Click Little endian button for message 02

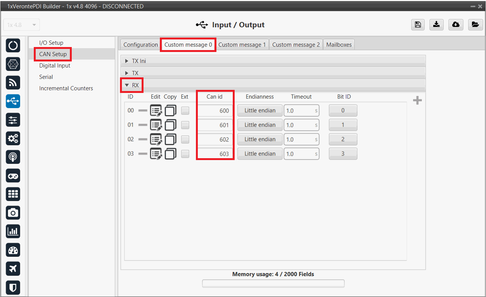click(260, 140)
